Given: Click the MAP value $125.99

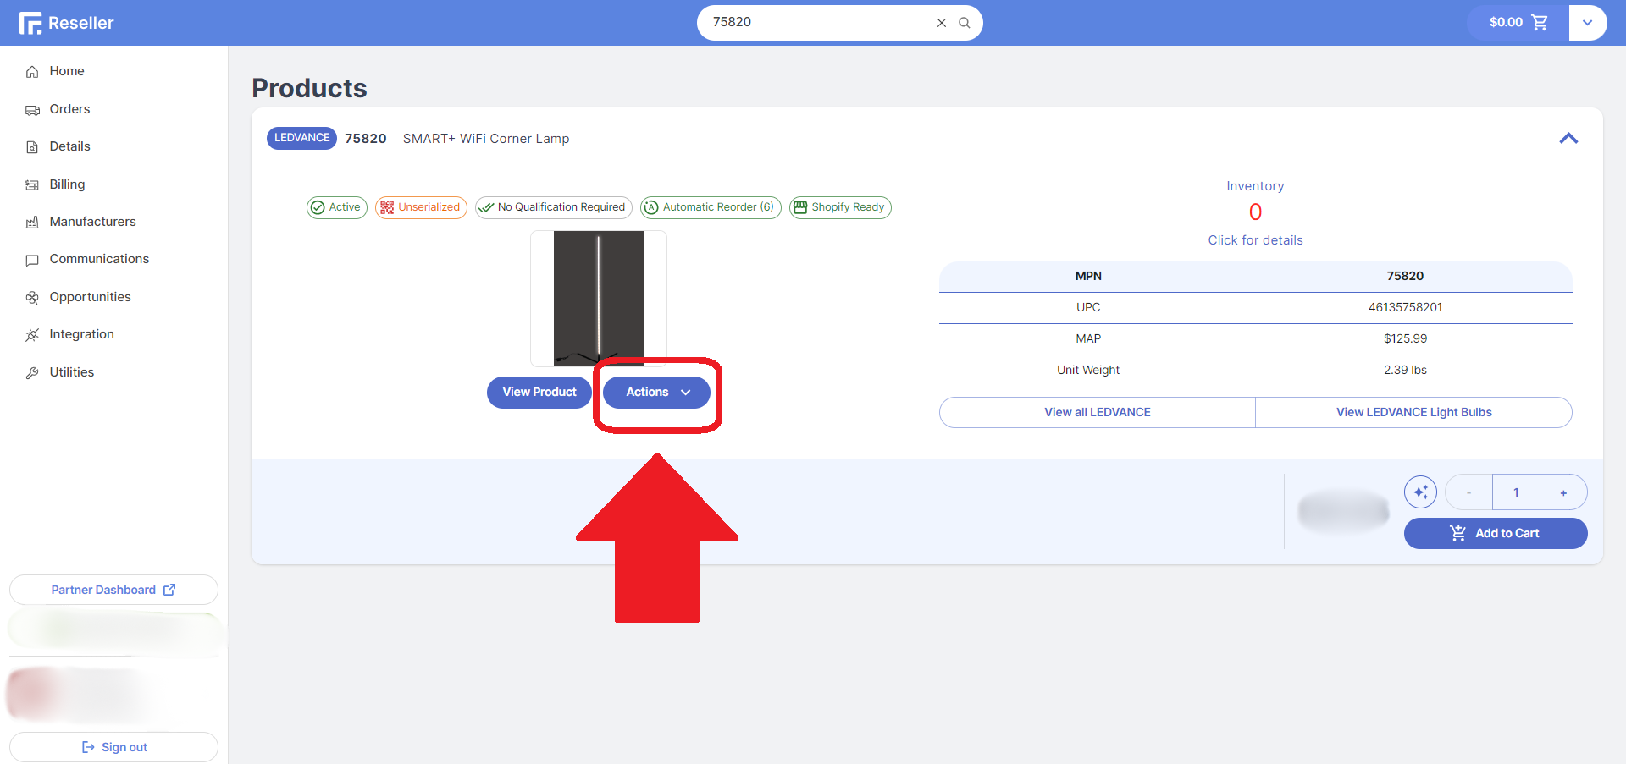Looking at the screenshot, I should point(1405,339).
